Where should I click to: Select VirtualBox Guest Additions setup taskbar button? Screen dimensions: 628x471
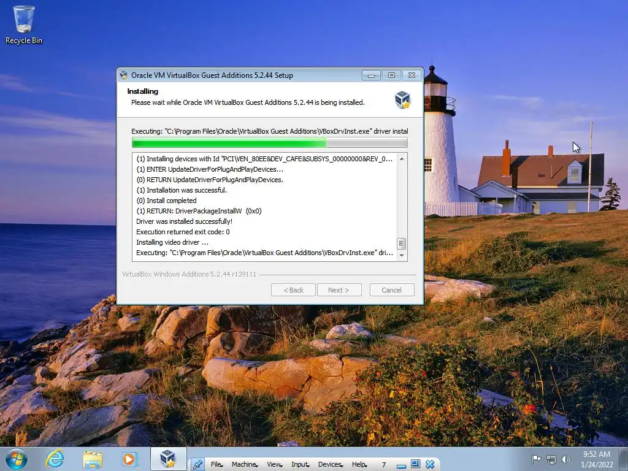(168, 459)
